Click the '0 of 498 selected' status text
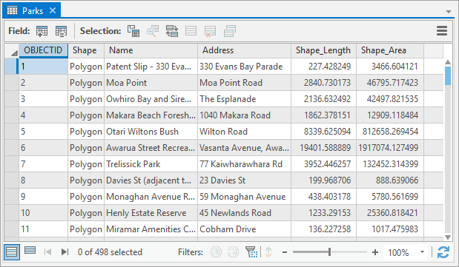 click(x=110, y=251)
